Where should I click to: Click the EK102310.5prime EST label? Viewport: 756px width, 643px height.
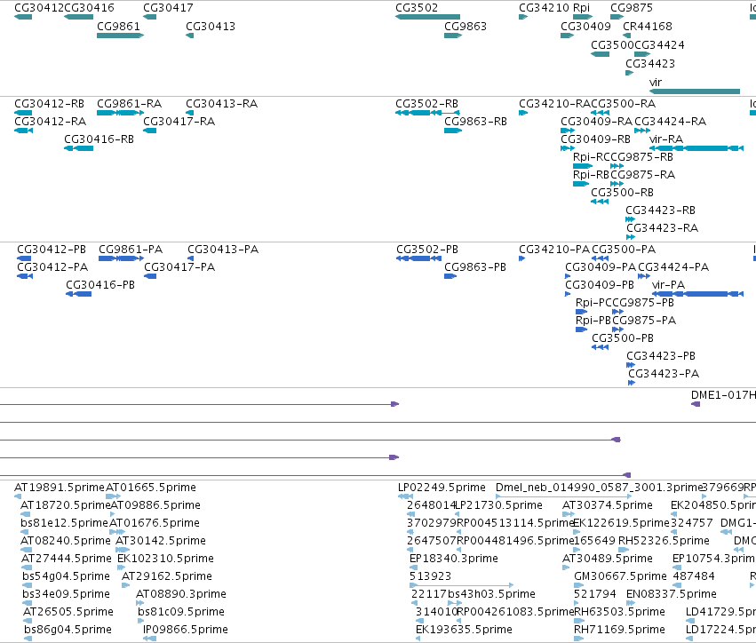(165, 558)
